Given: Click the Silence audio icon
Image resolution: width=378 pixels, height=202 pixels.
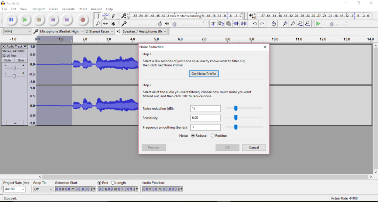Looking at the screenshot, I should 244,24.
